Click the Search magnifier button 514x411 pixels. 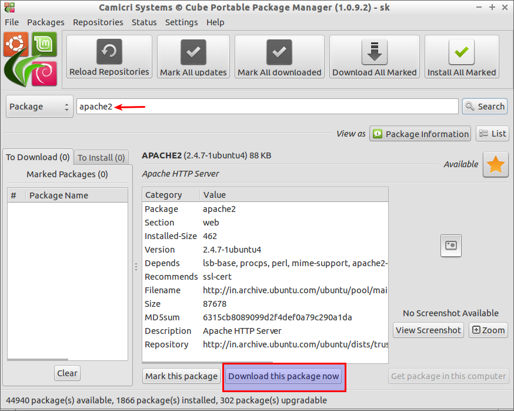484,107
